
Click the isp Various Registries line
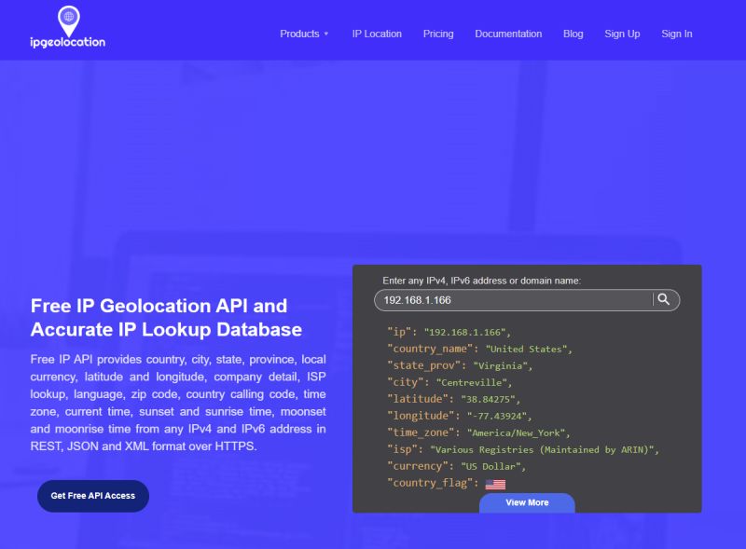[x=523, y=449]
